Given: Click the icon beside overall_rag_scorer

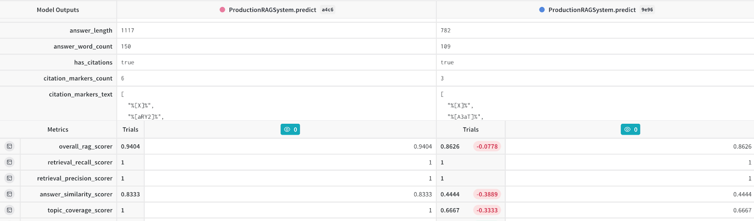Looking at the screenshot, I should tap(9, 146).
